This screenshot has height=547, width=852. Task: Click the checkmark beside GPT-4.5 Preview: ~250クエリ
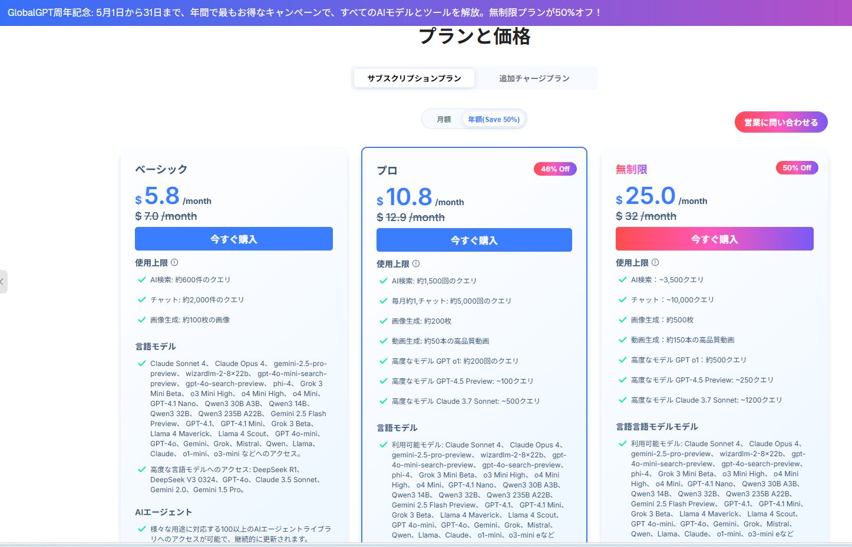pyautogui.click(x=622, y=380)
